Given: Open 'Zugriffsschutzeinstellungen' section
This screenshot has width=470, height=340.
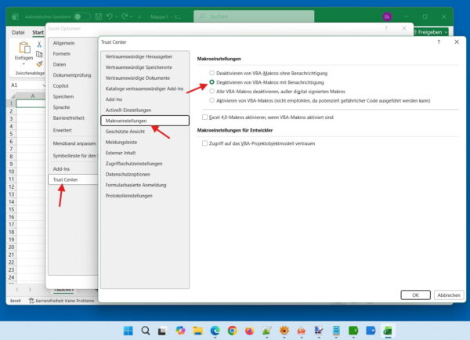Looking at the screenshot, I should 145,164.
